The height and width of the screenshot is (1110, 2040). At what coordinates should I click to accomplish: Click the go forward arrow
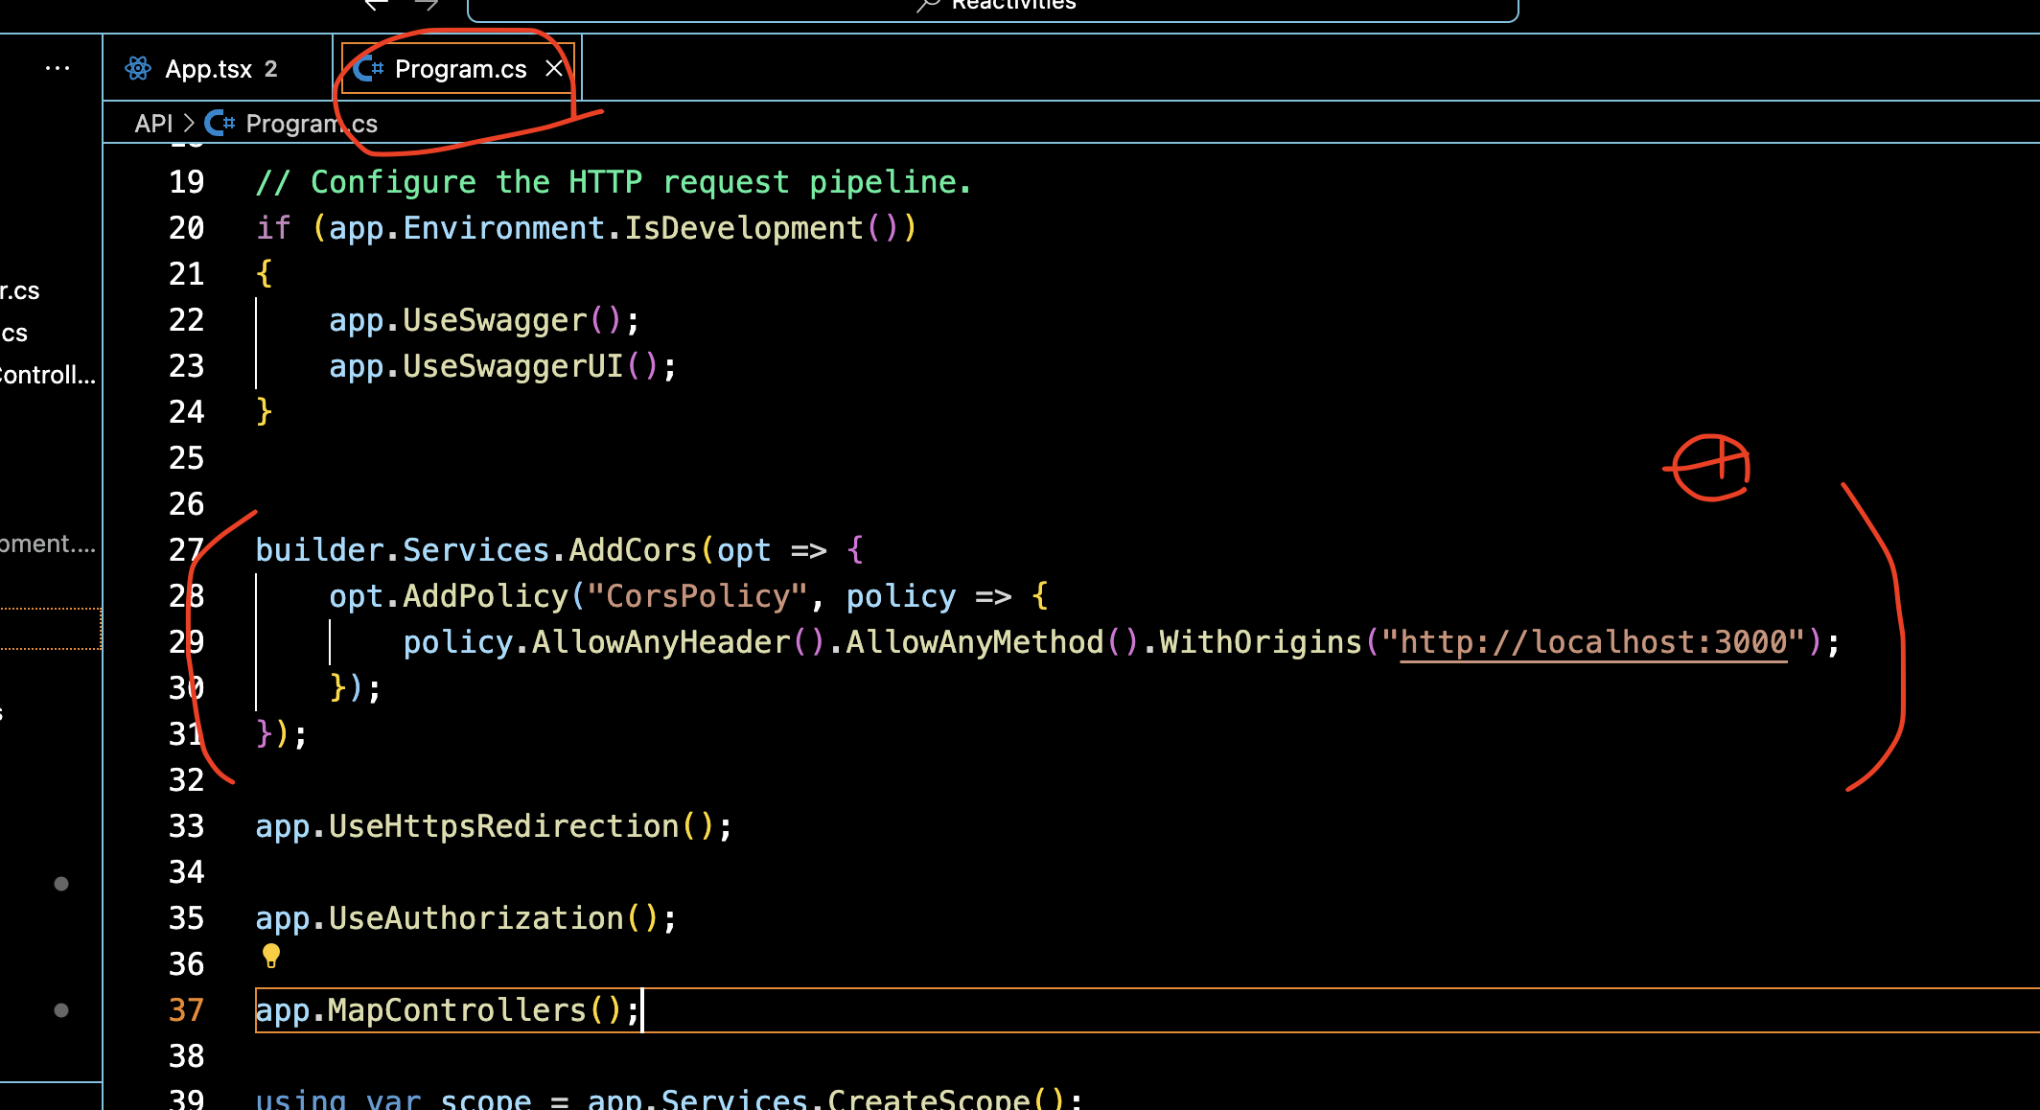coord(427,5)
